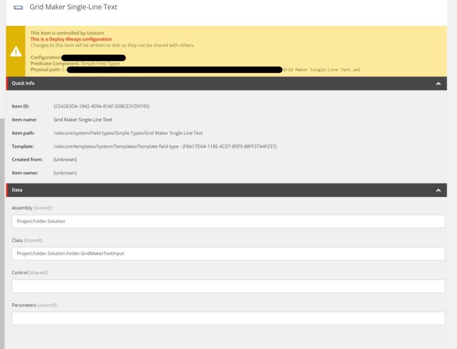
Task: Collapse the Data section using its chevron
Action: 438,189
